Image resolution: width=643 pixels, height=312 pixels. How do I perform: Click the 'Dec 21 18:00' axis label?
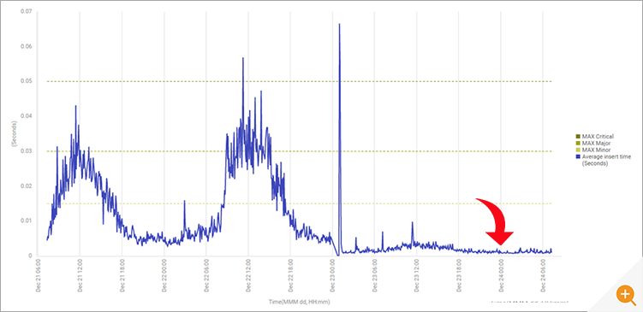pos(122,274)
